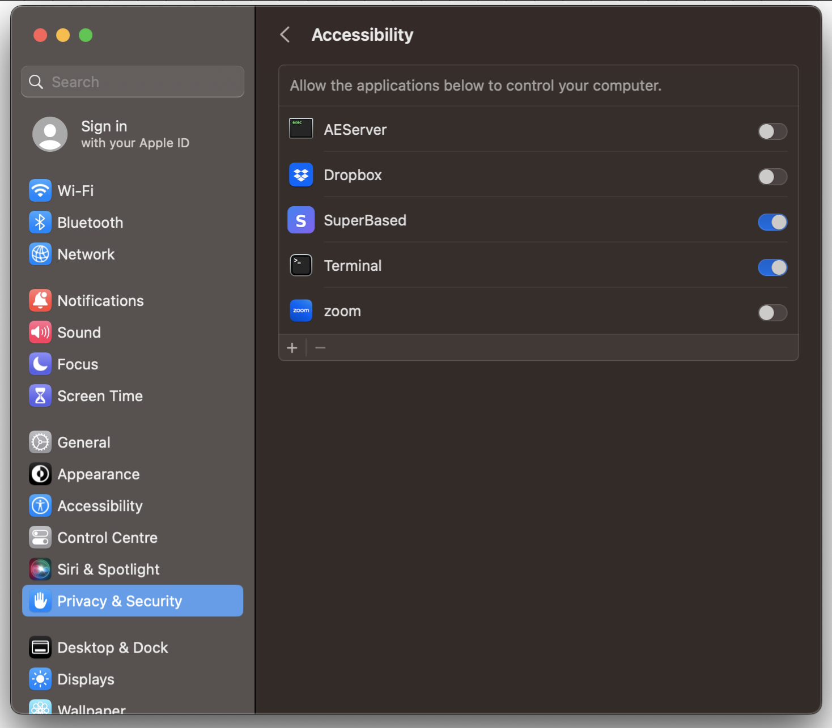Open Accessibility label in sidebar

pos(100,506)
